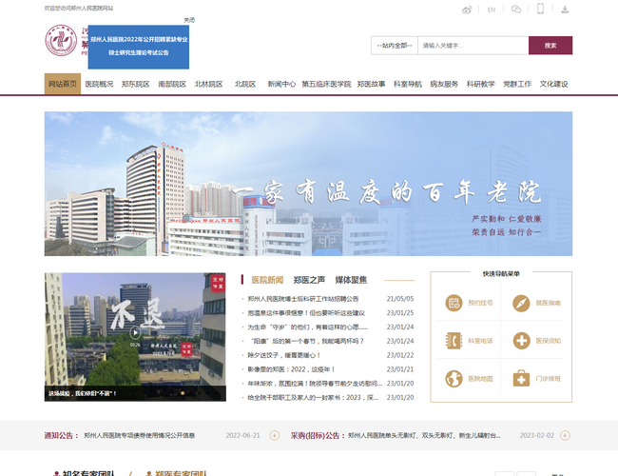The width and height of the screenshot is (618, 476).
Task: Switch to the 医院新闻 tab
Action: tap(267, 280)
